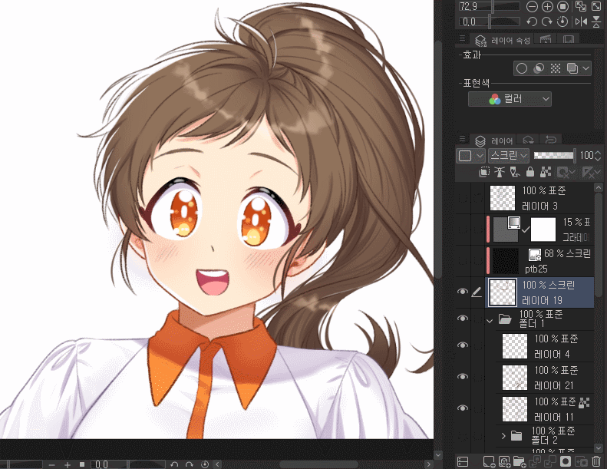Screen dimensions: 607x469
Task: Flip canvas horizontally in navigator
Action: (581, 21)
